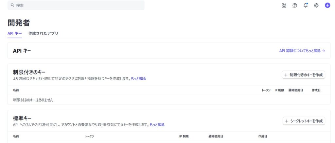
Task: Click the 制限付きのキーを作成 button
Action: [303, 75]
